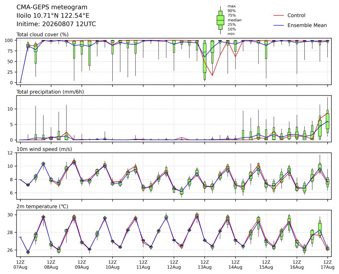Click the 'Initime: 20260807 12UTC' text
Screen dimensions: 339x274
tap(56, 24)
